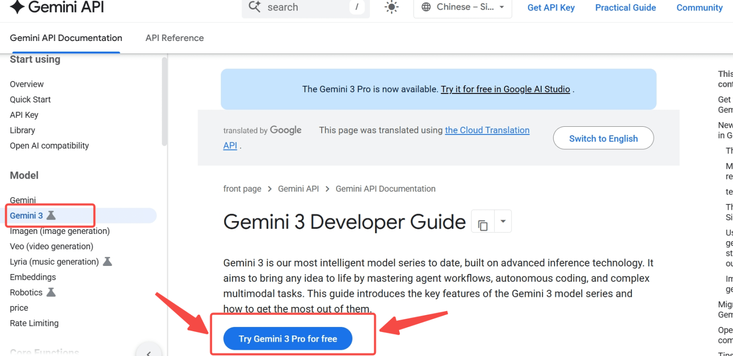The image size is (733, 356).
Task: Open price sidebar item
Action: point(19,308)
